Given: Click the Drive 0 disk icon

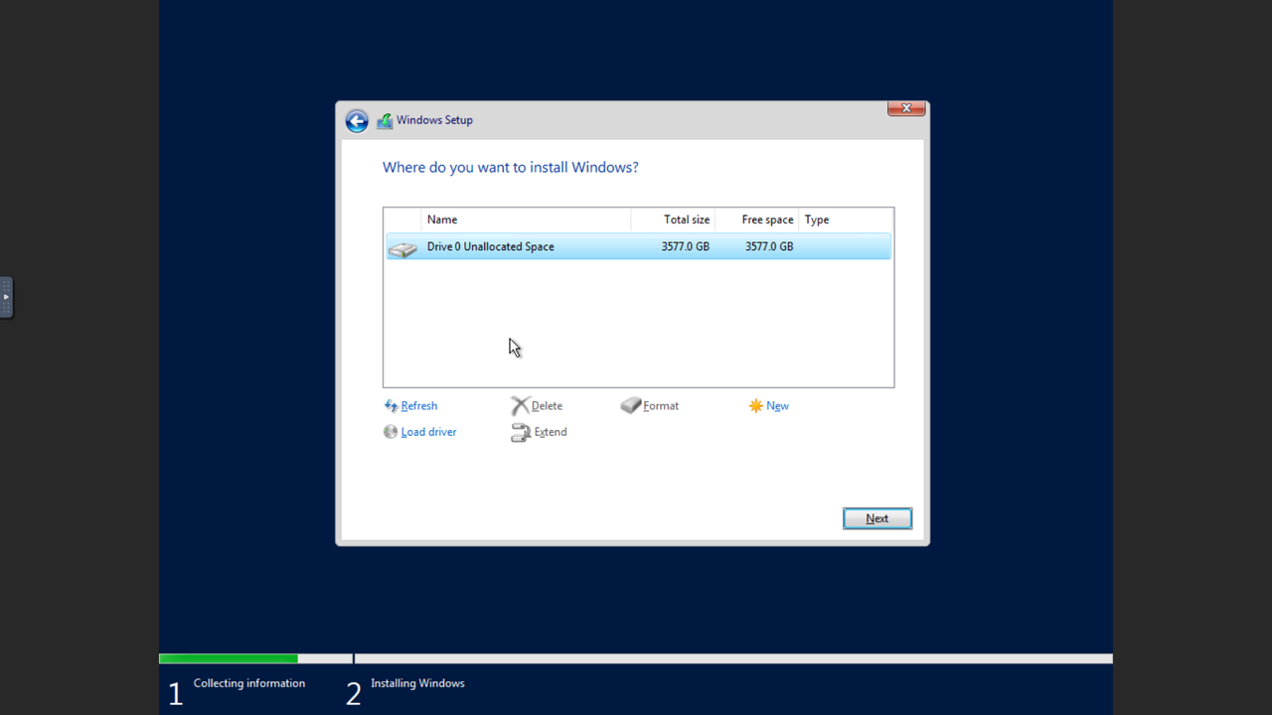Looking at the screenshot, I should (x=402, y=247).
